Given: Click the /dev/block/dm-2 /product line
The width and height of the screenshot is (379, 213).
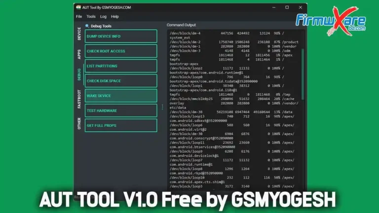Looking at the screenshot, I should point(234,42).
